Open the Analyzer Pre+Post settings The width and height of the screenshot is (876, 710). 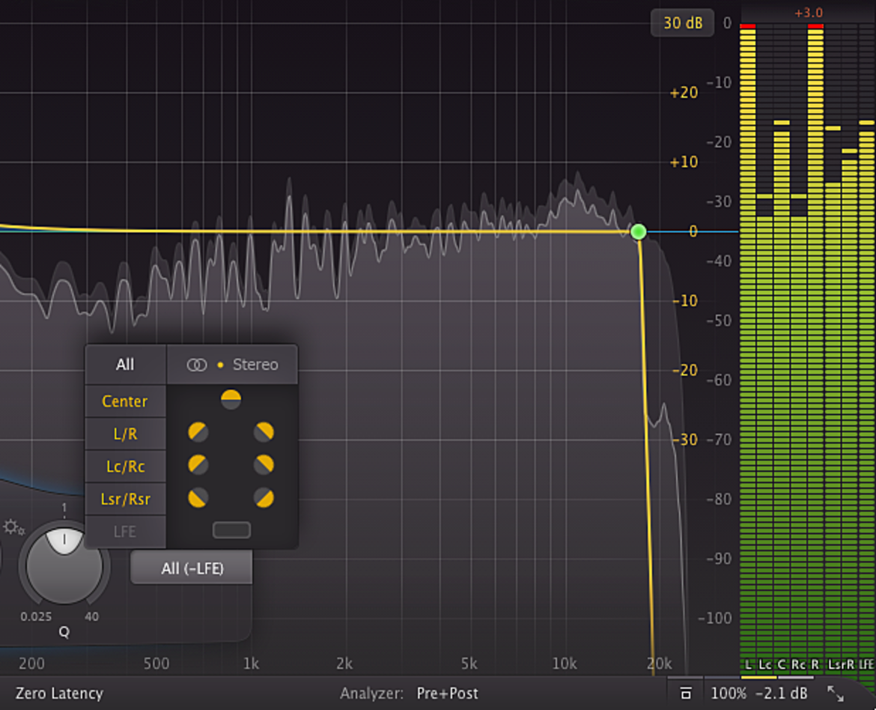[x=409, y=694]
